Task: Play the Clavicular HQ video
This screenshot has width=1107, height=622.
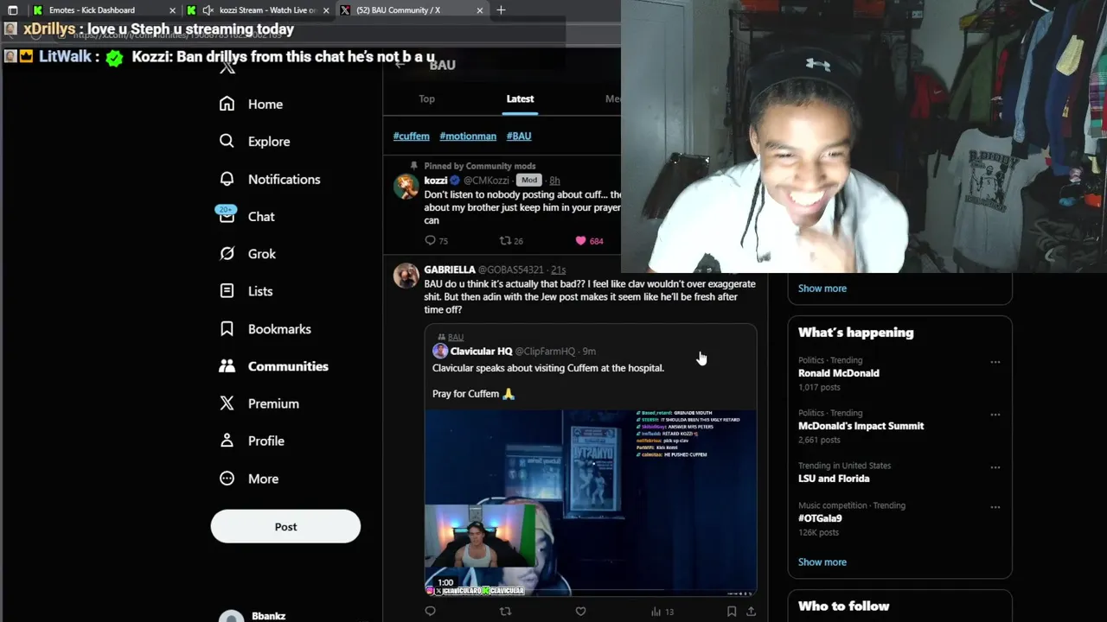Action: click(591, 503)
